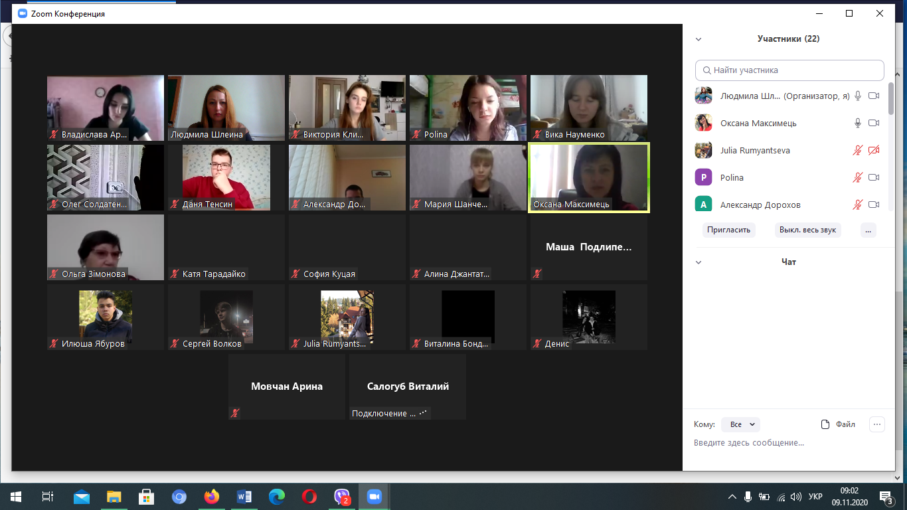Collapse the Чат panel chevron
The height and width of the screenshot is (510, 907).
[x=699, y=262]
